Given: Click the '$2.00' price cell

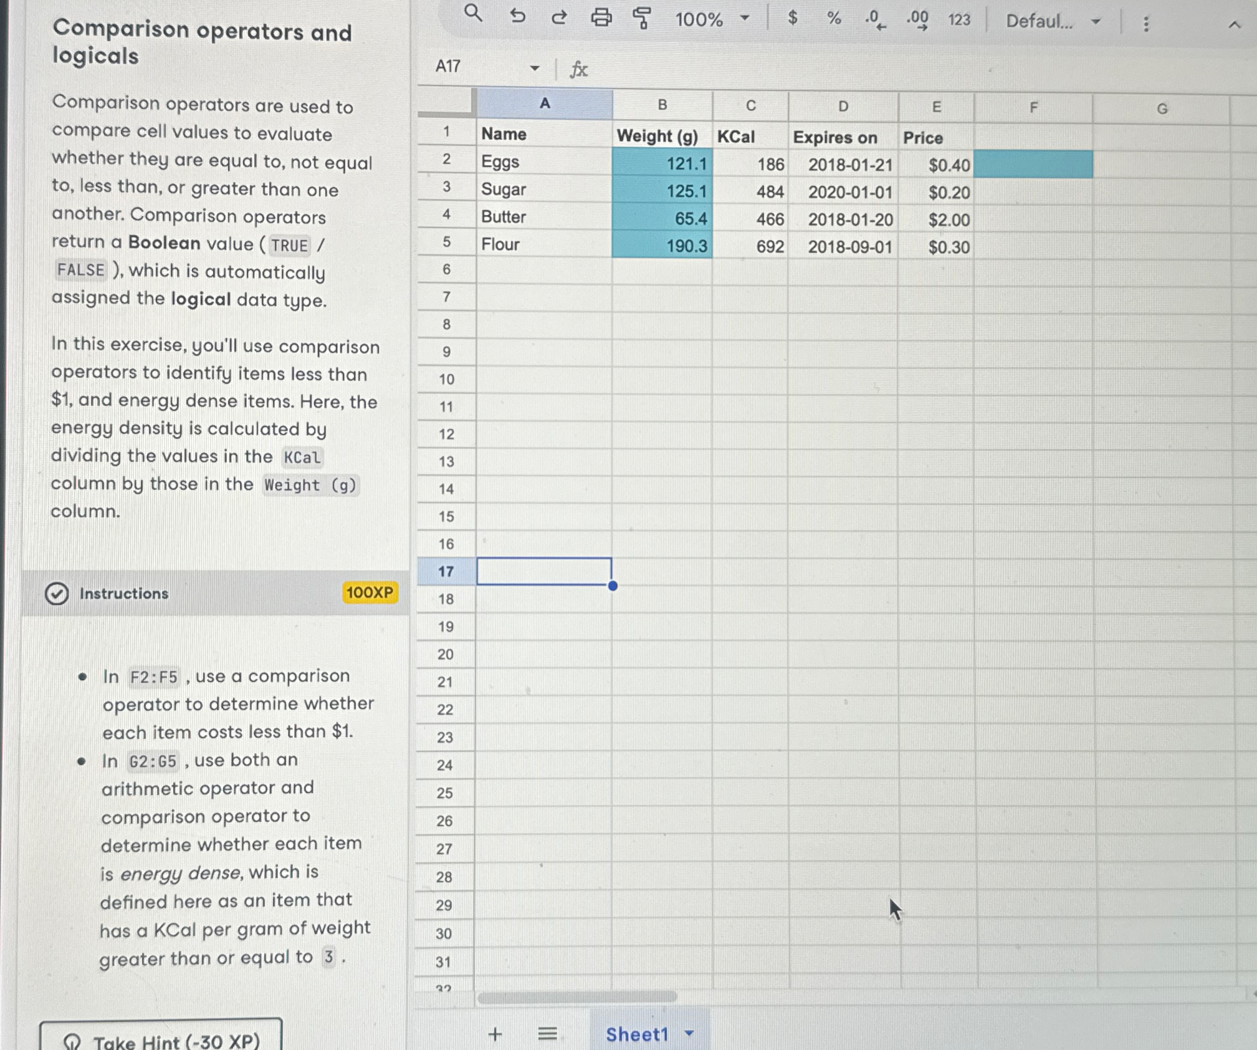Looking at the screenshot, I should point(936,219).
